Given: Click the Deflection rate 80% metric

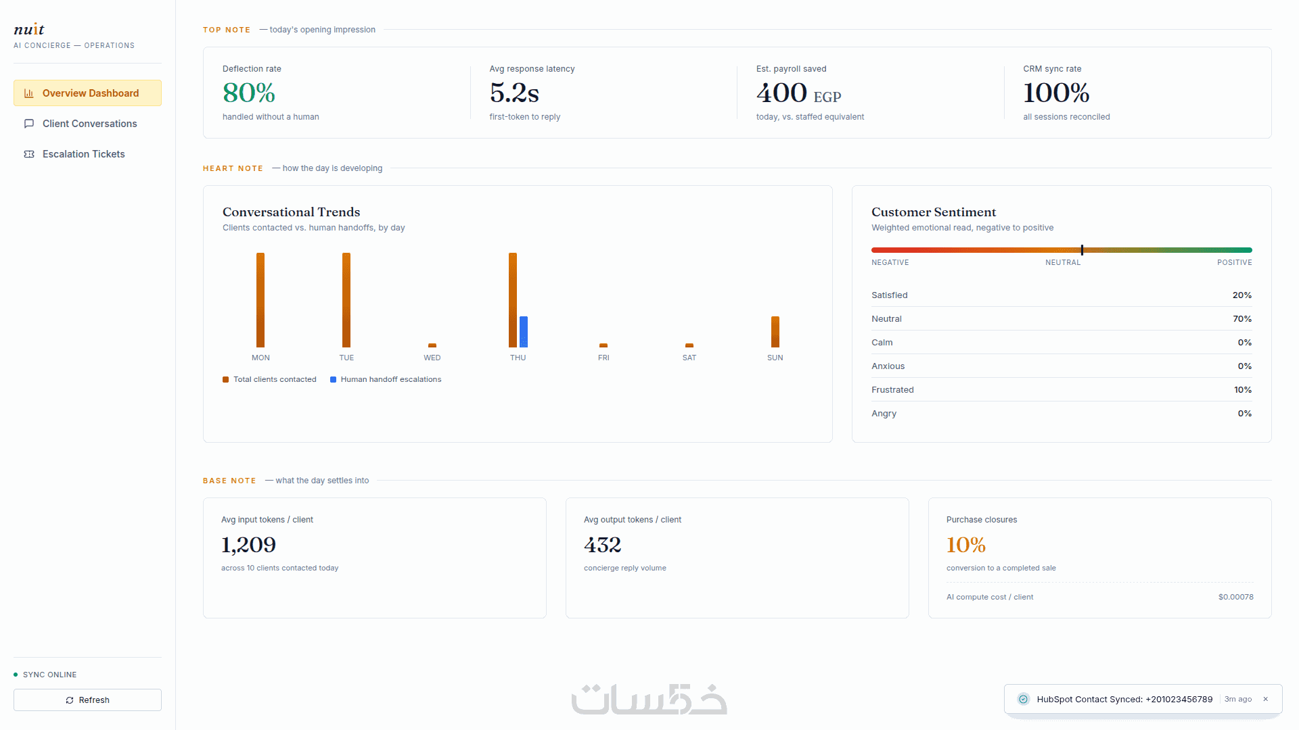Looking at the screenshot, I should 249,93.
